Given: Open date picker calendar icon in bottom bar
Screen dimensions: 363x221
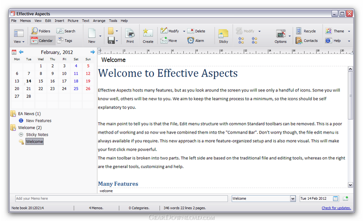Looking at the screenshot, I should point(335,198).
